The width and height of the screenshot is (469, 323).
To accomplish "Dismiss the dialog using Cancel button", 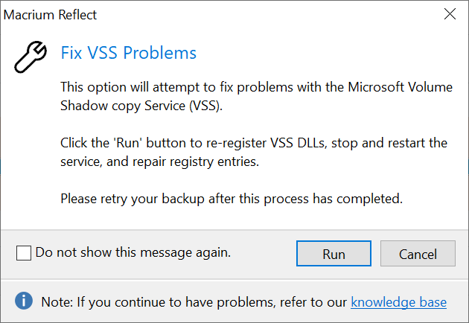I will tap(418, 253).
